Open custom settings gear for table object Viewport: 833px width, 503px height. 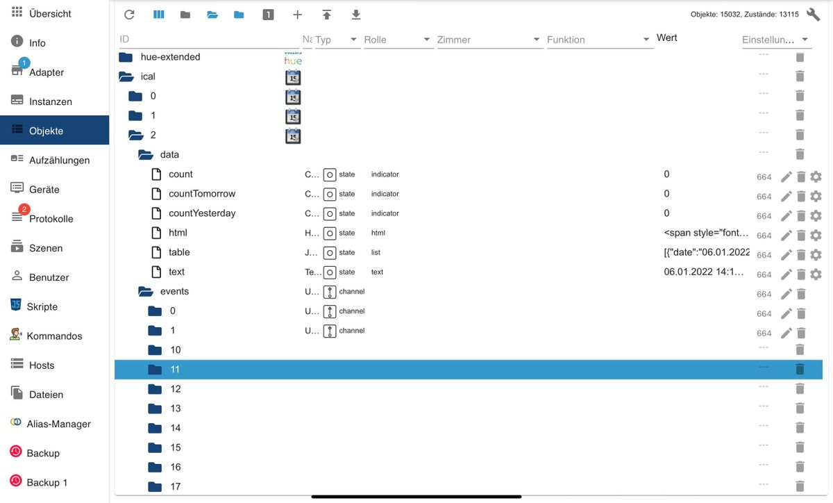[816, 255]
